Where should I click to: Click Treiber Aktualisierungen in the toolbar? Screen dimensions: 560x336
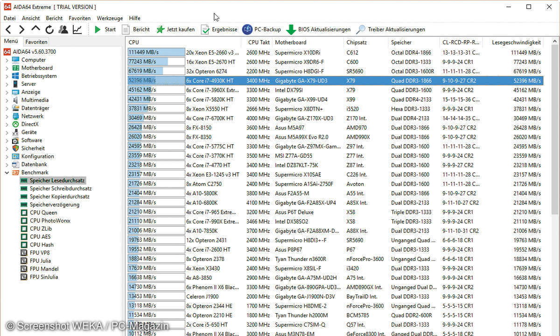tap(391, 29)
